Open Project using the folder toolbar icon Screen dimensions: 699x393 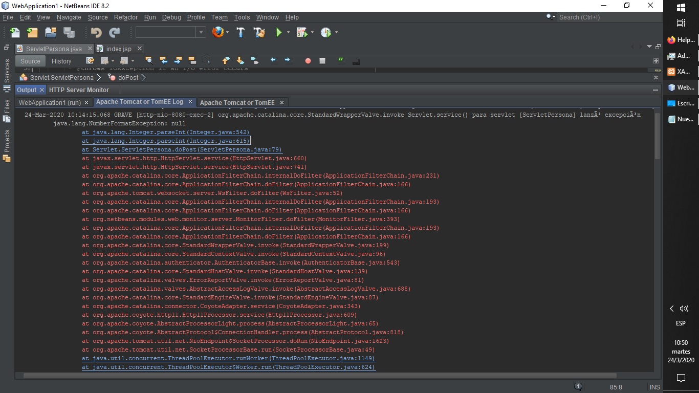(50, 33)
